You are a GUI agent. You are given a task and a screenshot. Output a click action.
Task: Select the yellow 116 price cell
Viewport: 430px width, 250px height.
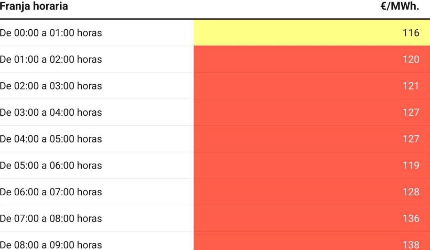[x=312, y=33]
